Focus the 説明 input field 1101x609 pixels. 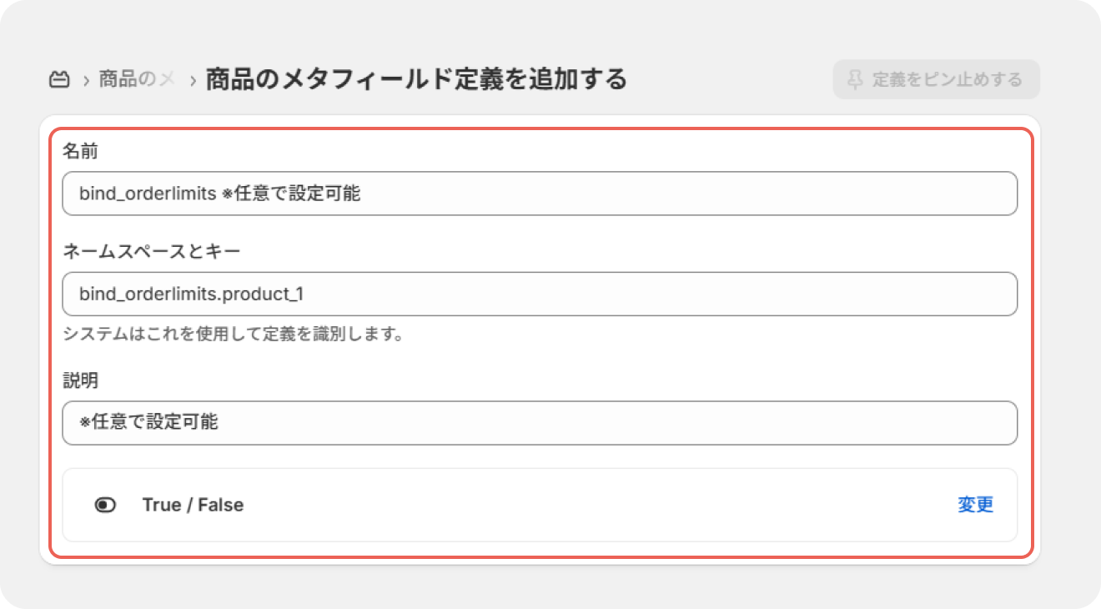pyautogui.click(x=540, y=423)
